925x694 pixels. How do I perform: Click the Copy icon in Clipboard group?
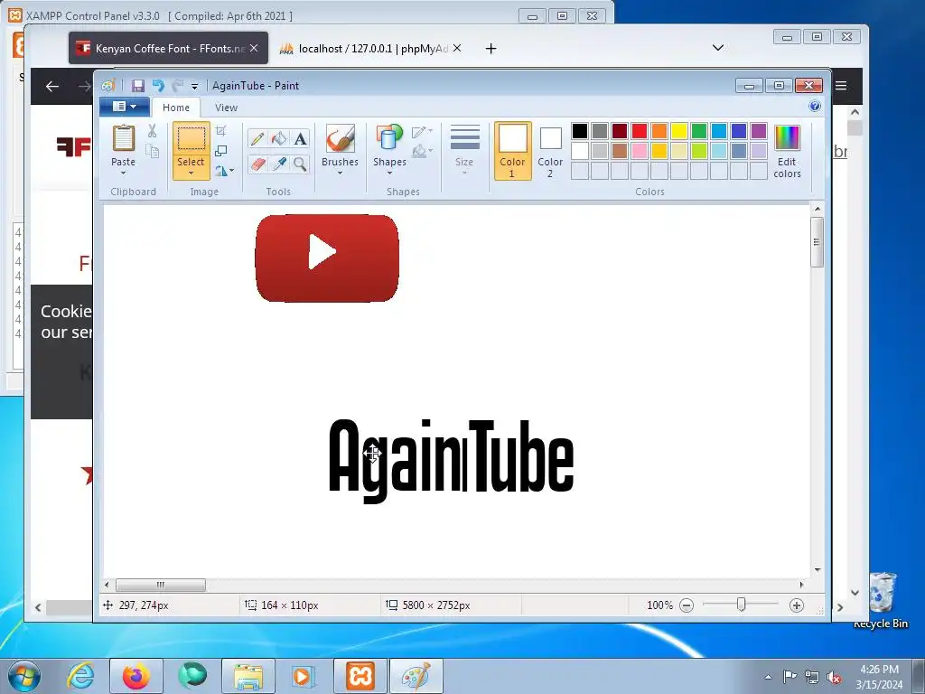(152, 152)
